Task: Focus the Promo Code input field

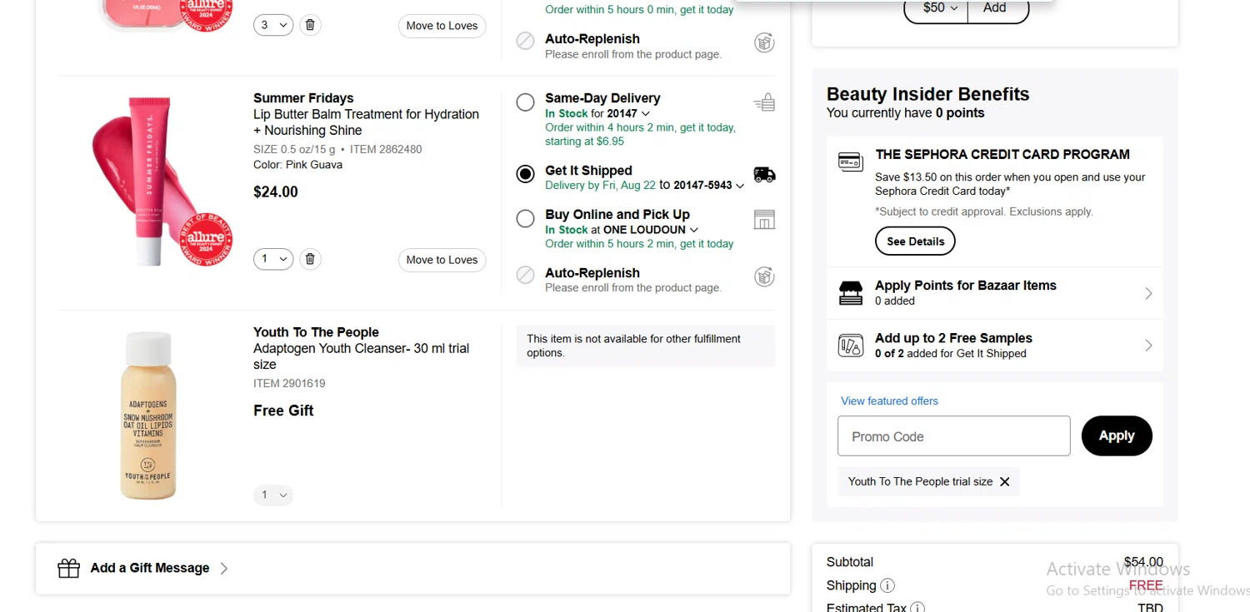Action: coord(953,436)
